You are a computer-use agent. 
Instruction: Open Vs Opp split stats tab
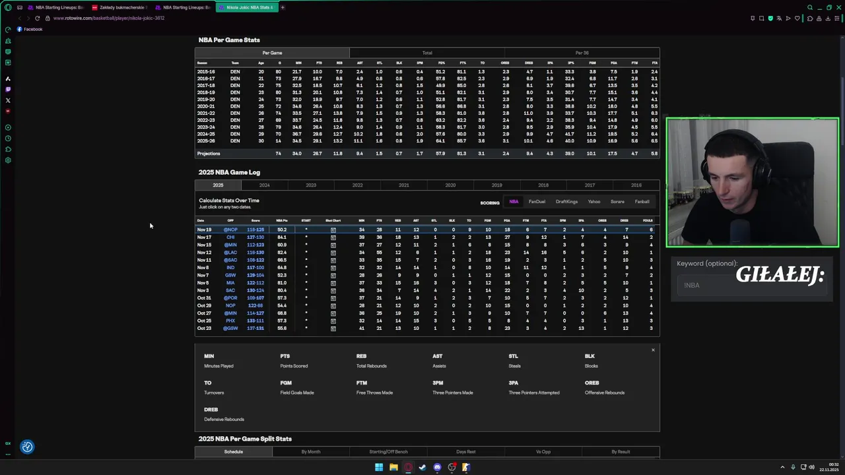click(x=543, y=452)
